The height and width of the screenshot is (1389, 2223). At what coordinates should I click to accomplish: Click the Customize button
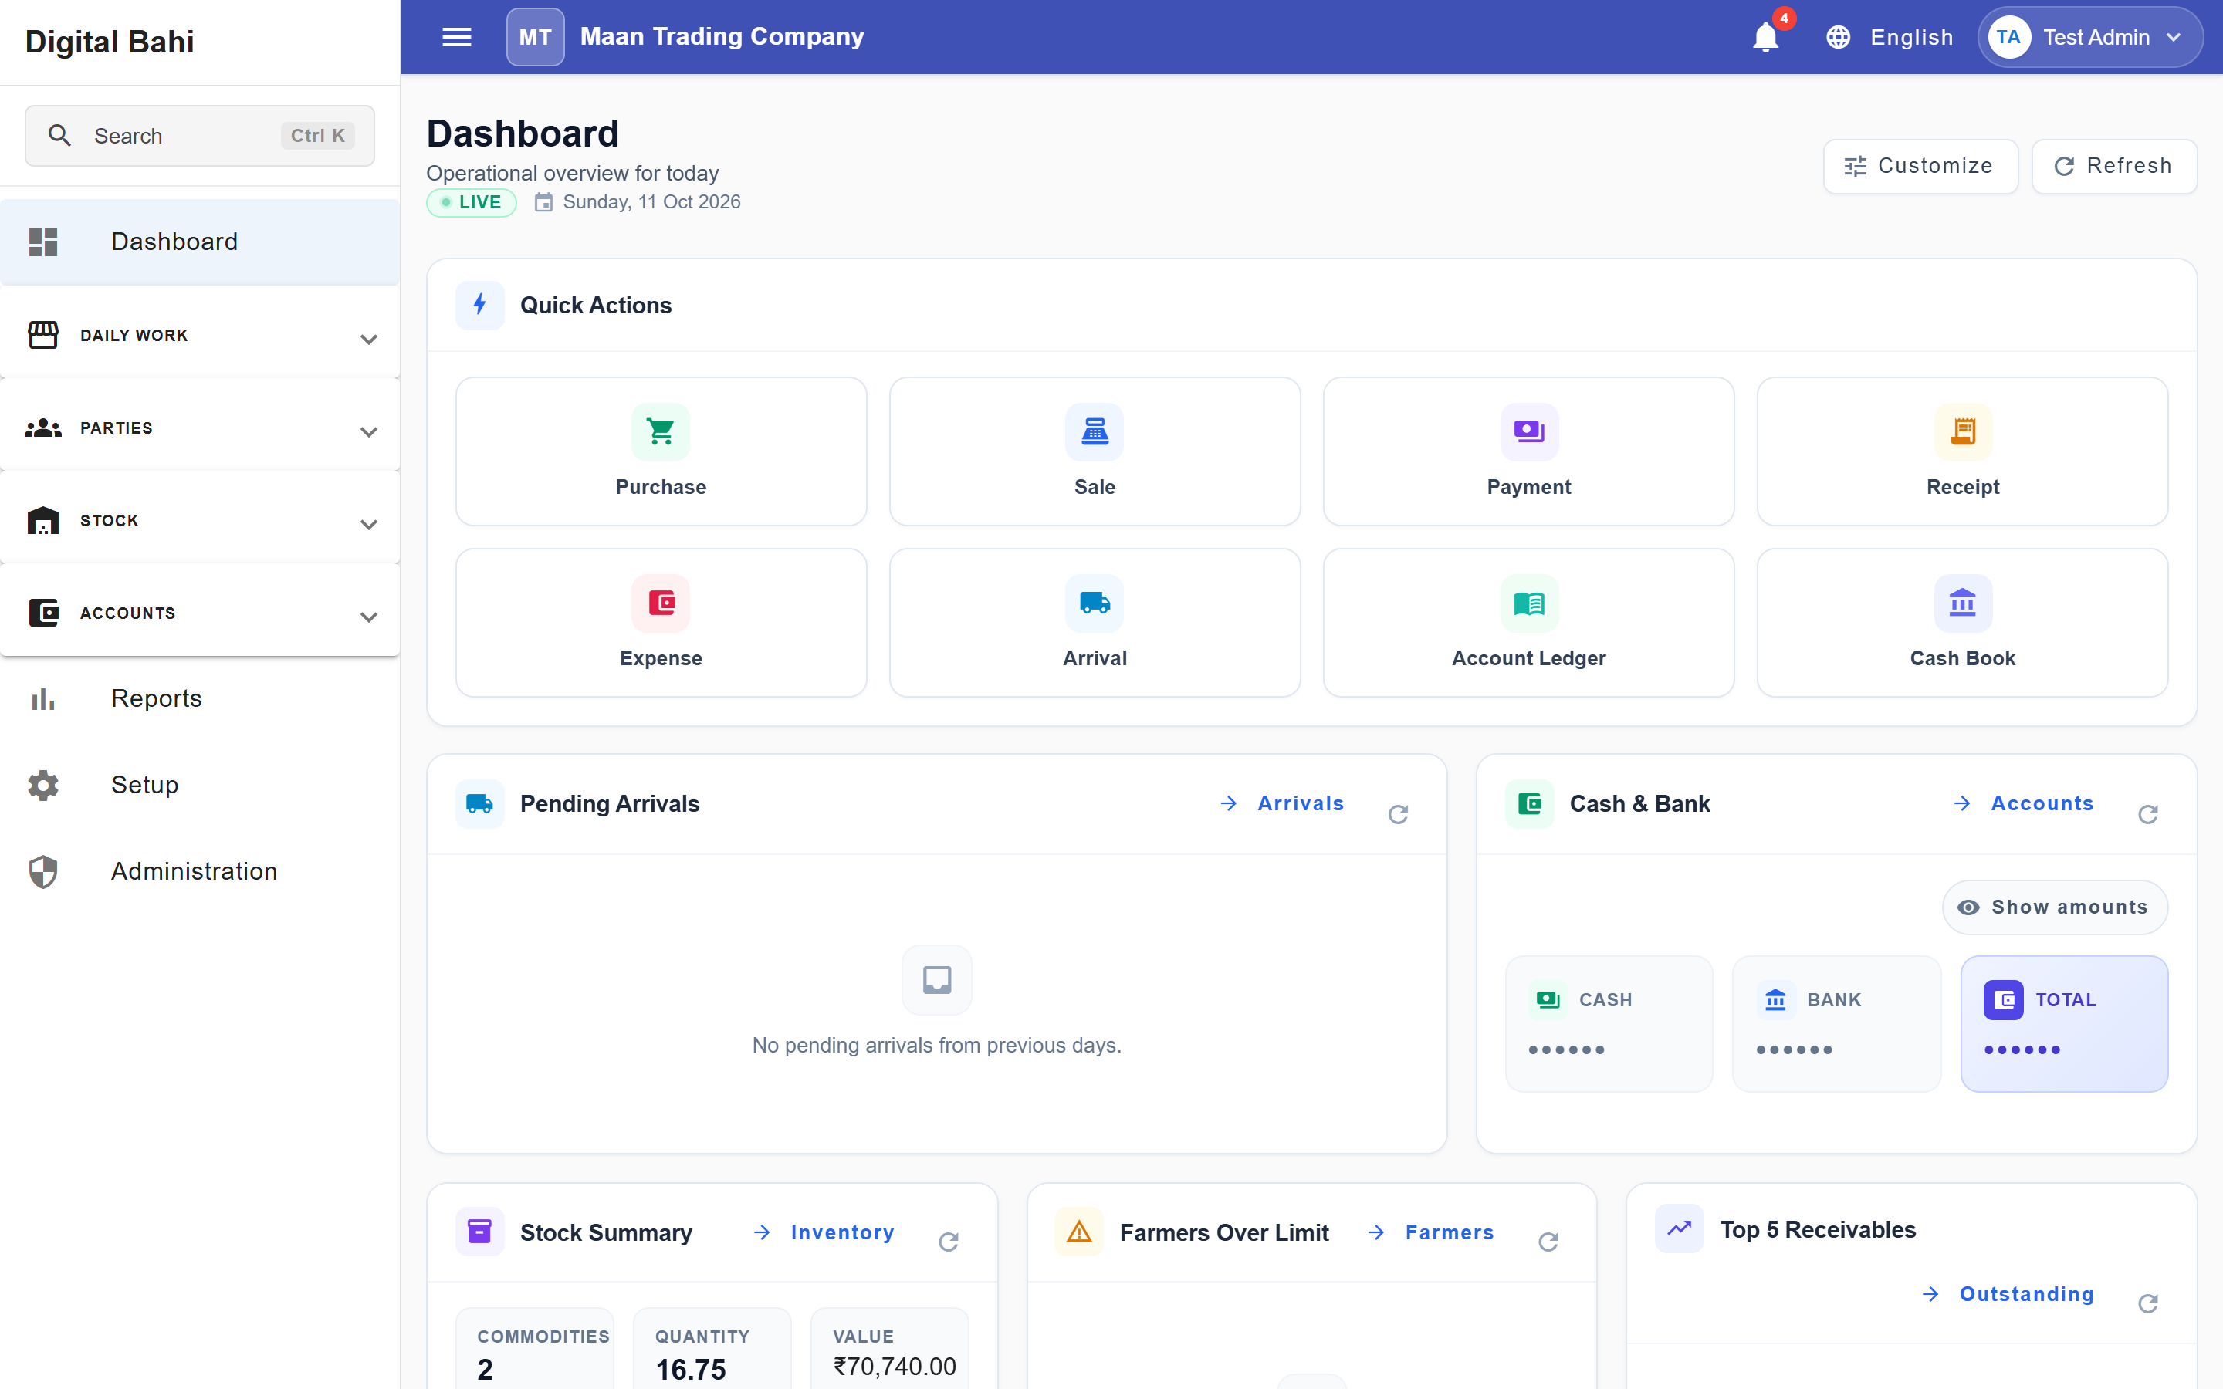[1920, 166]
